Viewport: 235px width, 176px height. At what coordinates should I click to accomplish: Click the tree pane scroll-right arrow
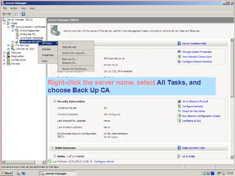(x=44, y=162)
